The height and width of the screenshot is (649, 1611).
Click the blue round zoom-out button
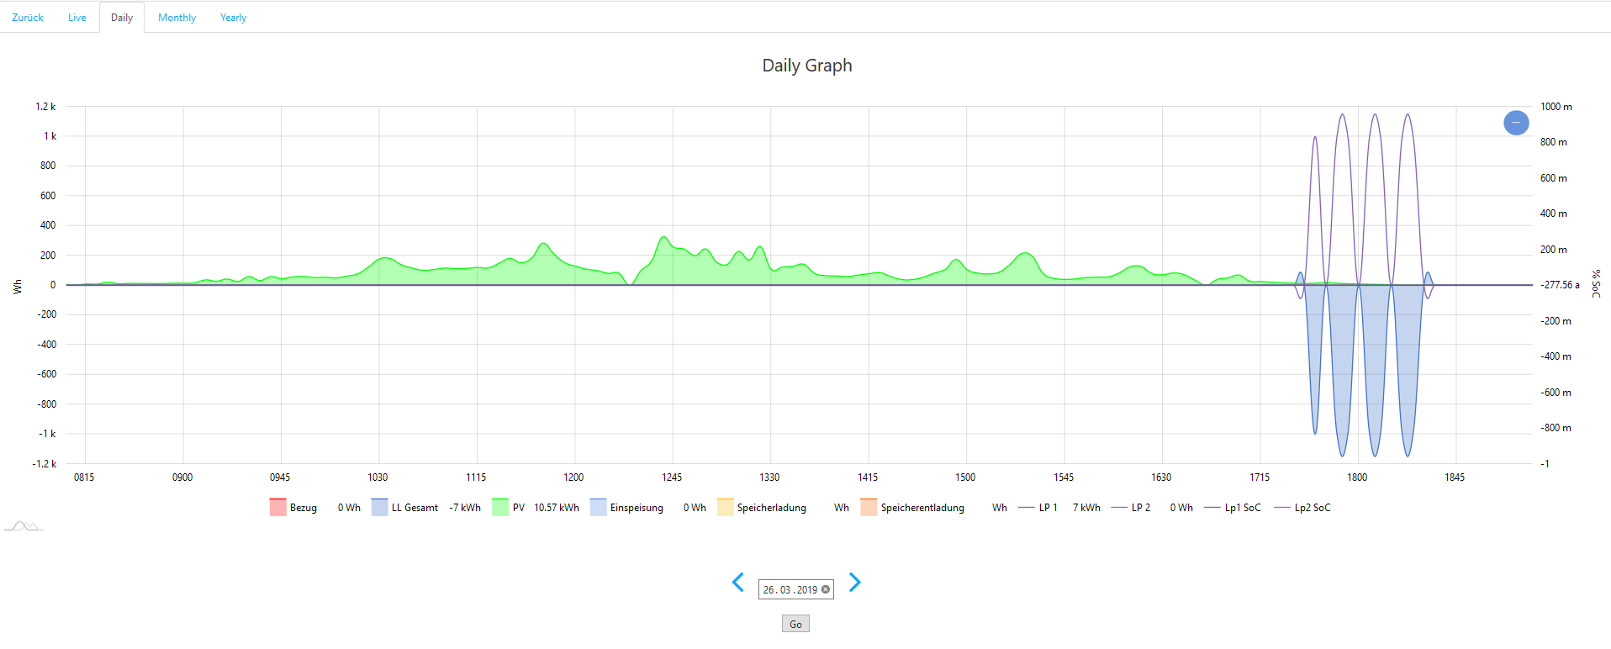click(1516, 123)
